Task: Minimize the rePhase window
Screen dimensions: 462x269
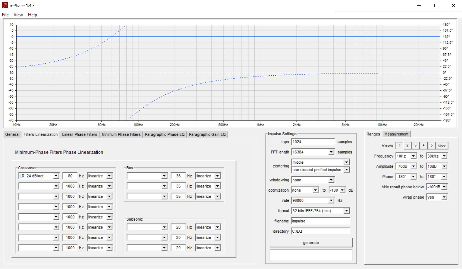Action: coord(419,6)
